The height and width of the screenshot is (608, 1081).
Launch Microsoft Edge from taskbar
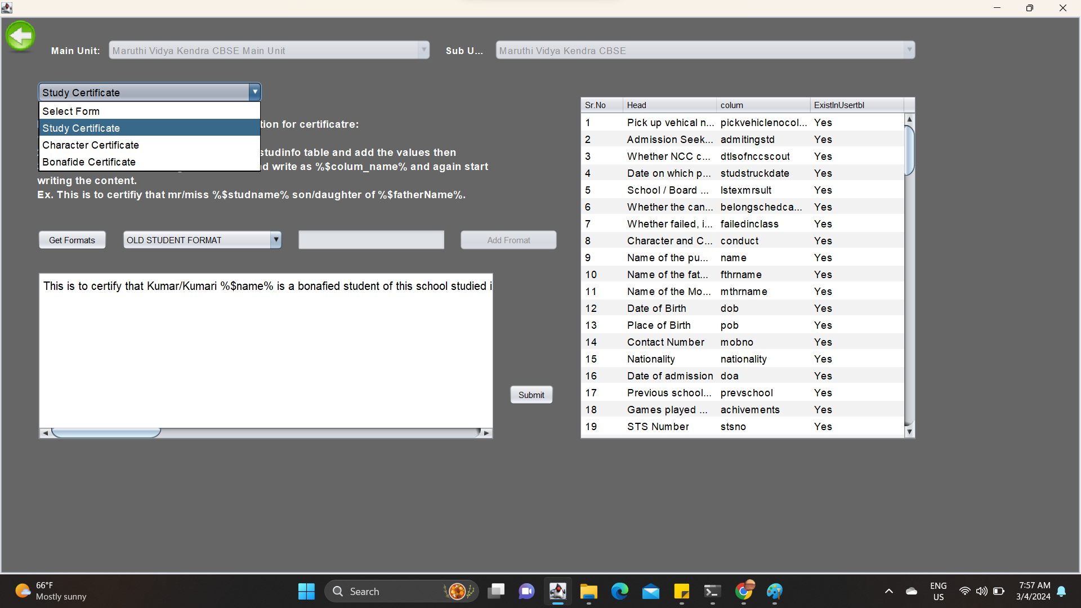tap(619, 591)
